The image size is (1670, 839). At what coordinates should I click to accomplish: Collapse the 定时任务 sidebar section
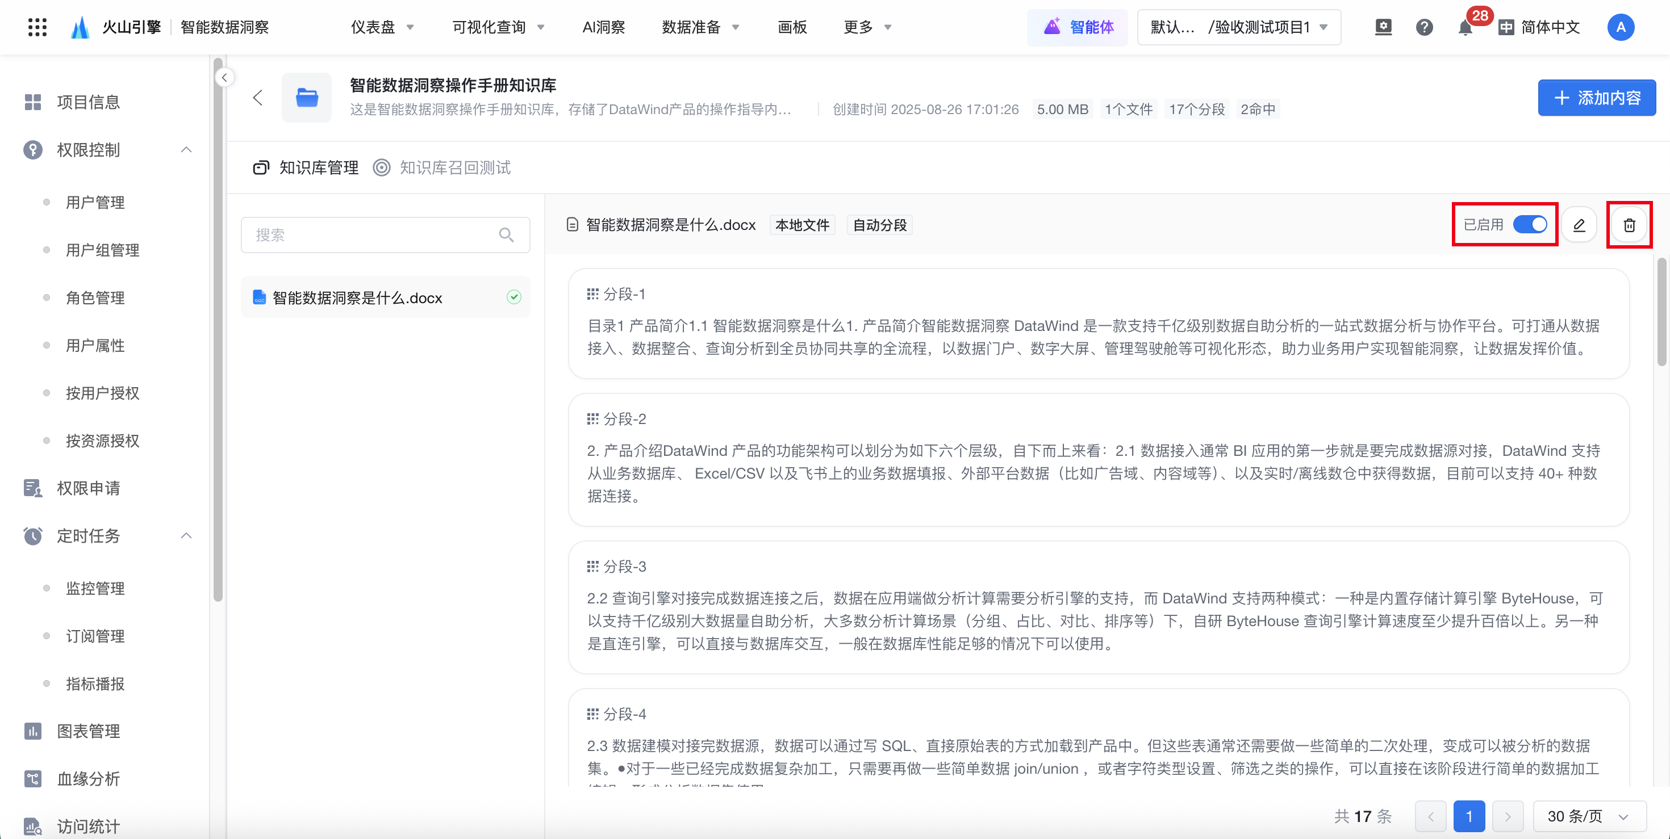click(186, 536)
